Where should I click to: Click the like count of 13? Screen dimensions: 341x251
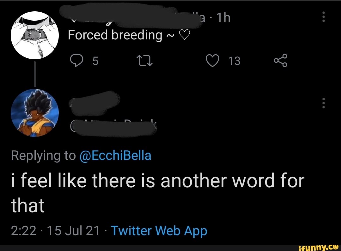(x=234, y=61)
